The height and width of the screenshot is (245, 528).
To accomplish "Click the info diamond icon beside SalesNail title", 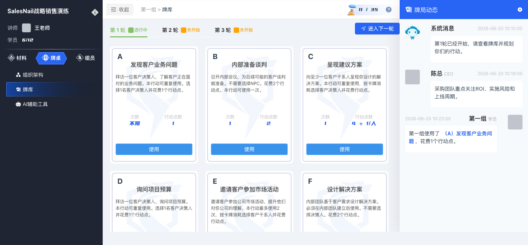I will pos(95,12).
